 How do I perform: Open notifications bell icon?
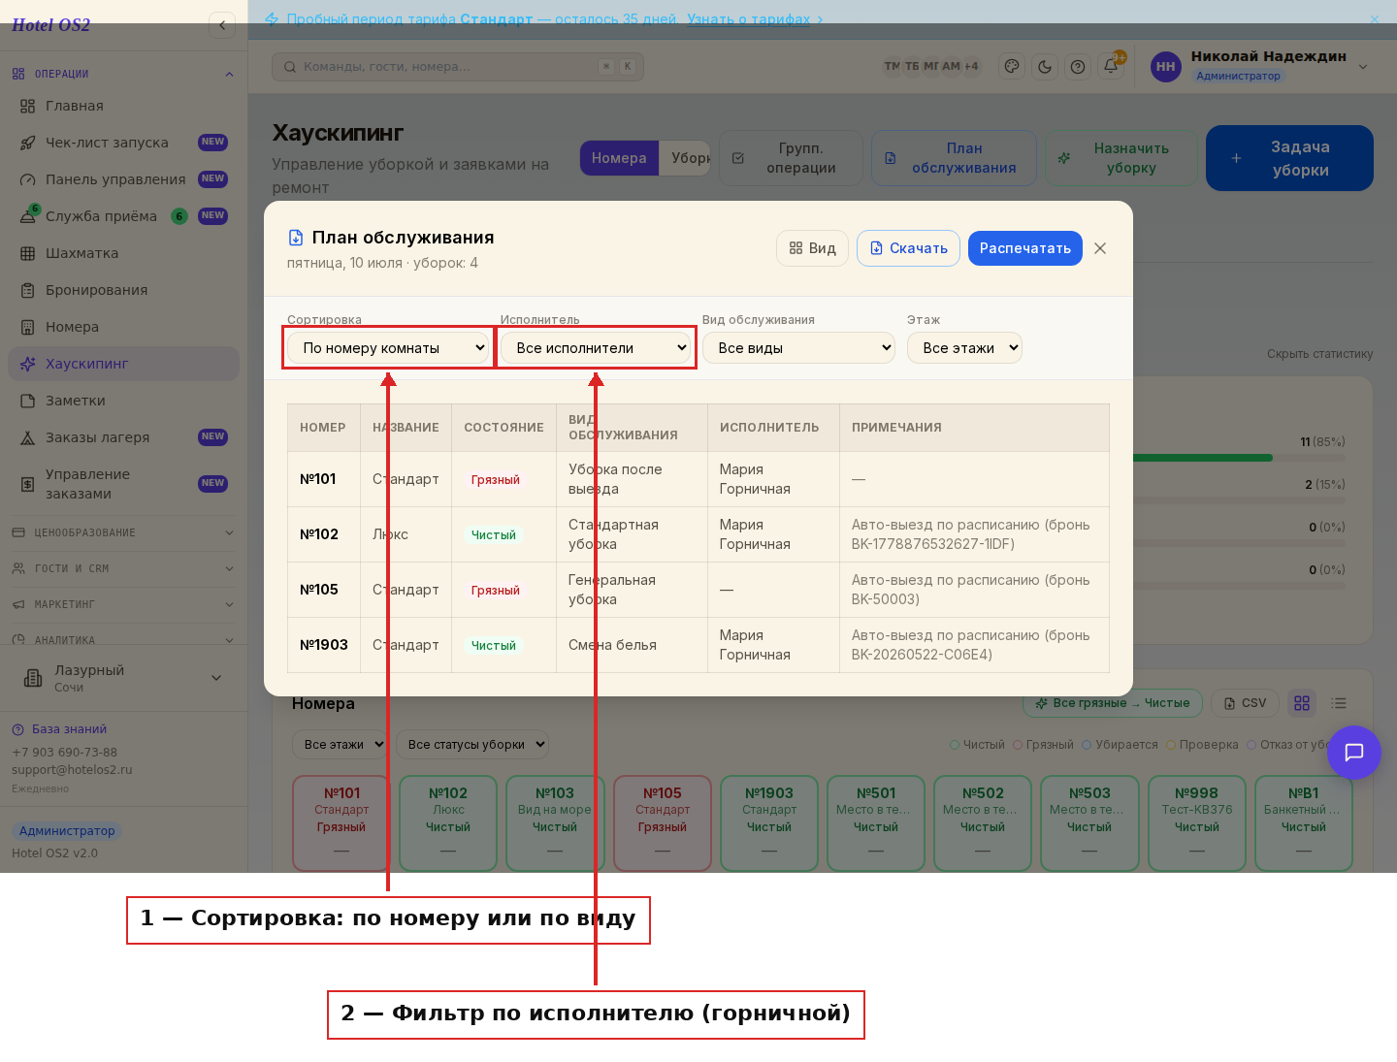click(1112, 67)
